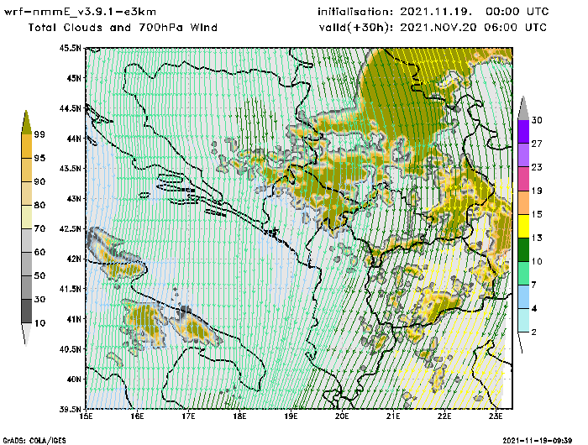Click the 17E longitude label
Screen dimensions: 588x445
click(x=188, y=416)
